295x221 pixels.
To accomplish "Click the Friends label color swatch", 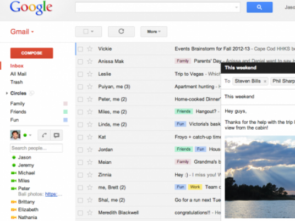I will click(65, 112).
